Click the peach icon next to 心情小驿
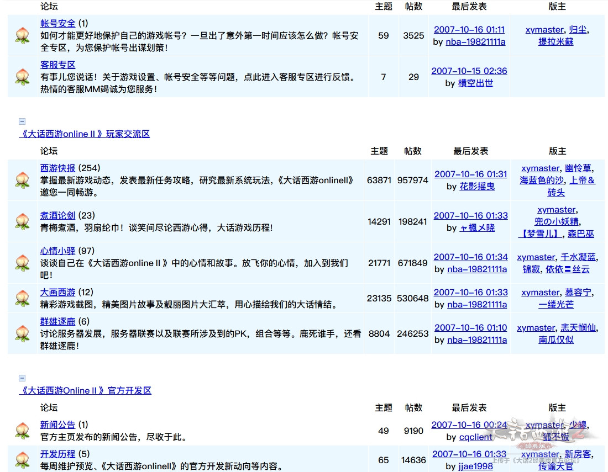608x472 pixels. [x=22, y=263]
